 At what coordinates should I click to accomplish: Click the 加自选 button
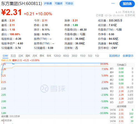pyautogui.click(x=127, y=4)
